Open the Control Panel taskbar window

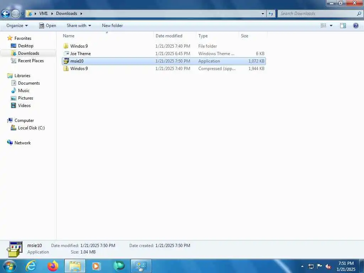(x=141, y=266)
